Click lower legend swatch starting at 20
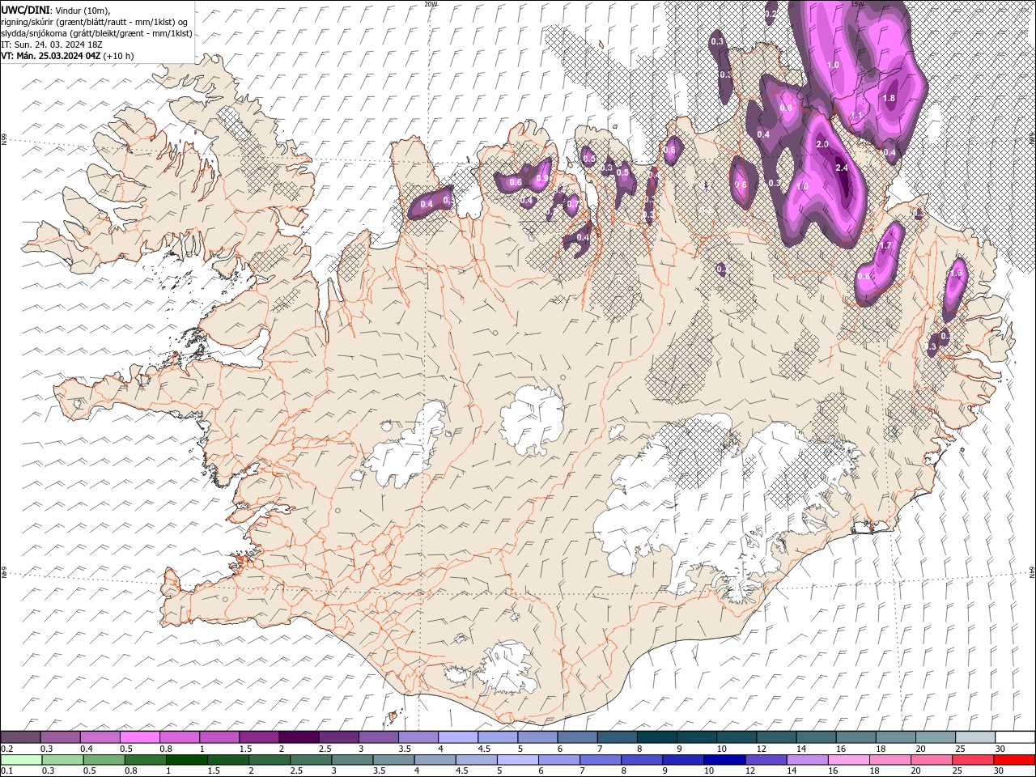This screenshot has width=1036, height=777. pyautogui.click(x=931, y=760)
